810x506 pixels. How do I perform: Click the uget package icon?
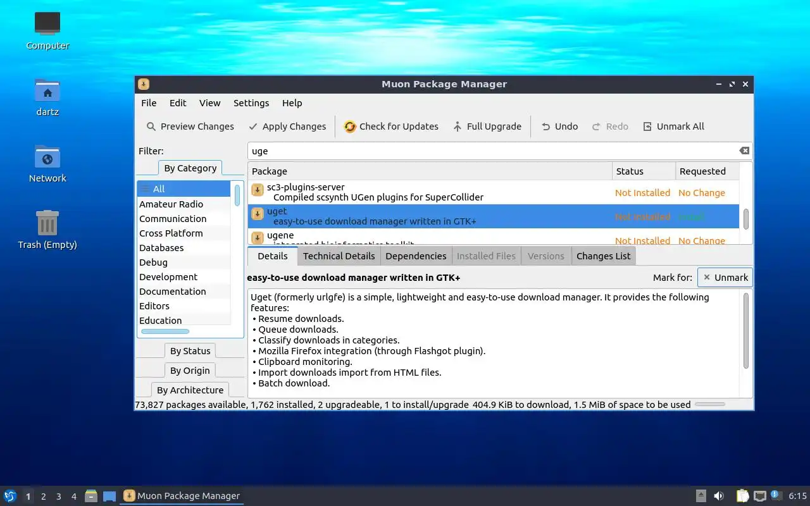258,214
